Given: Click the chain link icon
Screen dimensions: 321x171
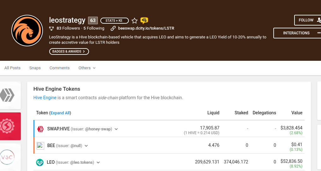Looking at the screenshot, I should [x=113, y=28].
